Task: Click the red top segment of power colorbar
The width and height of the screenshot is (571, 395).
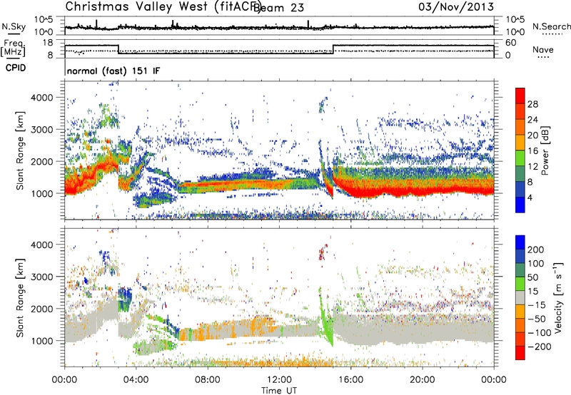Action: coord(520,96)
